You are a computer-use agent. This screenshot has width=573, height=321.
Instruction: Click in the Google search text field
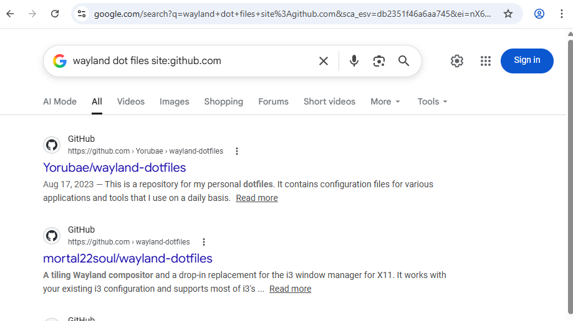click(187, 60)
